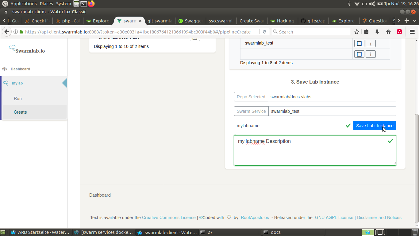Show site information via the circled i icon
Image resolution: width=419 pixels, height=236 pixels.
click(15, 32)
